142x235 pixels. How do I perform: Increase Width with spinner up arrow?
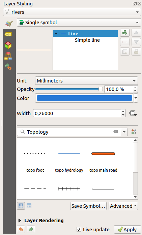click(123, 111)
